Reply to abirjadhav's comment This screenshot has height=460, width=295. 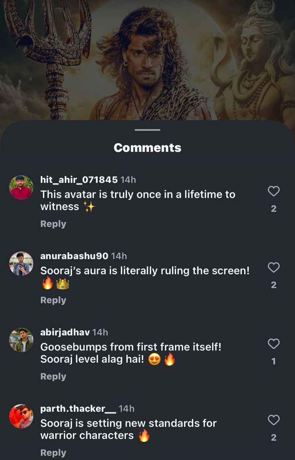pos(53,377)
